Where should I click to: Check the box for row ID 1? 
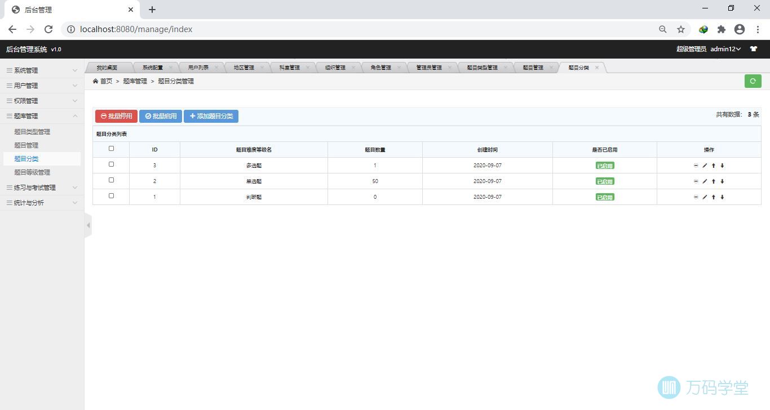point(111,196)
